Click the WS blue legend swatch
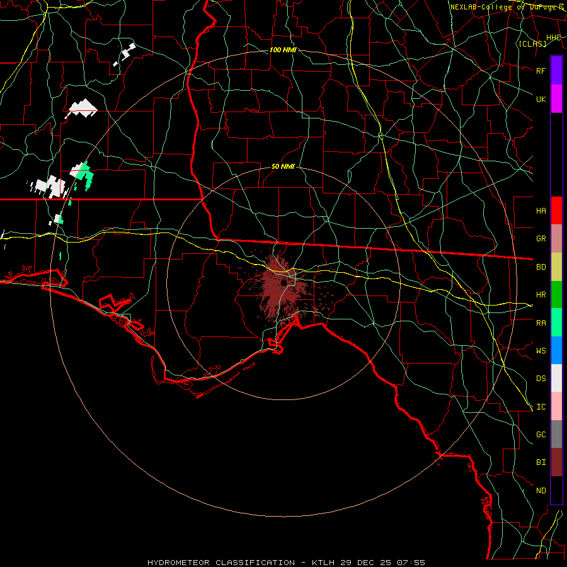 pyautogui.click(x=556, y=350)
